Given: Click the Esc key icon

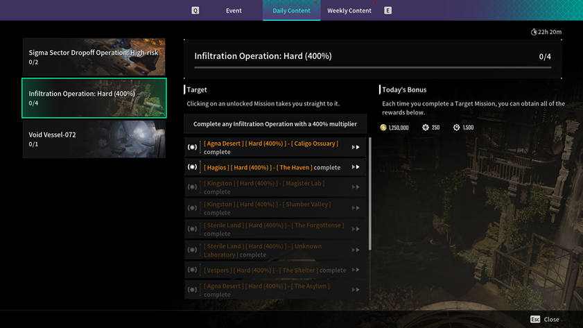Looking at the screenshot, I should (535, 319).
